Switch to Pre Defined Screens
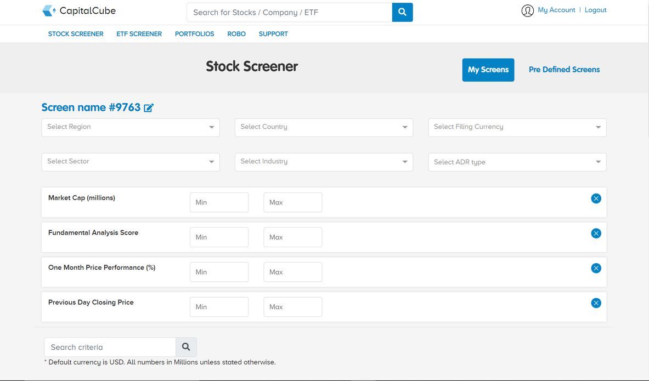Image resolution: width=649 pixels, height=381 pixels. click(564, 70)
